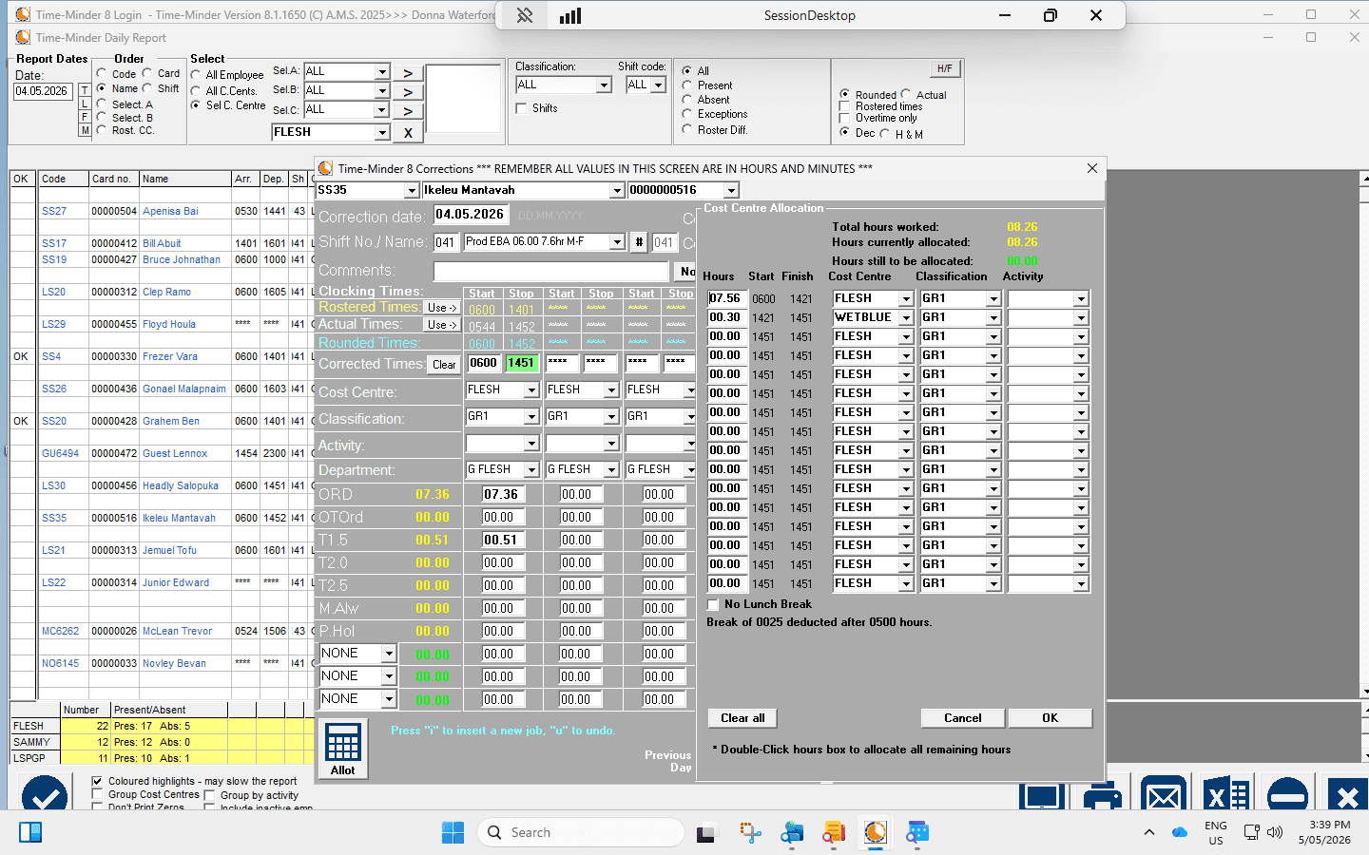Viewport: 1369px width, 855px height.
Task: Click employee code SS27 in the list
Action: click(x=54, y=211)
